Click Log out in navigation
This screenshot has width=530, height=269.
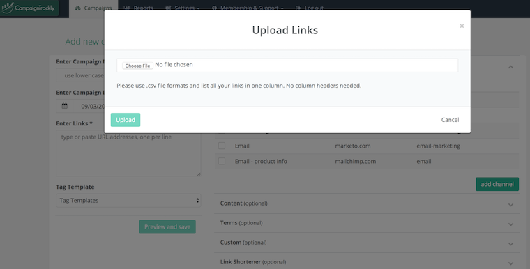(x=310, y=8)
